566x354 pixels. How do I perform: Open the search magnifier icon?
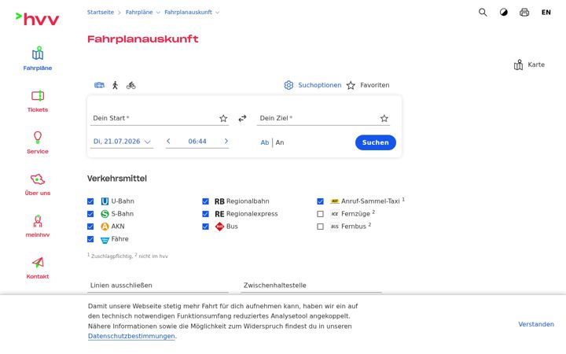483,13
